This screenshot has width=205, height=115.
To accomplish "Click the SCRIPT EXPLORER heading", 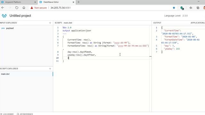I will point(9,69).
